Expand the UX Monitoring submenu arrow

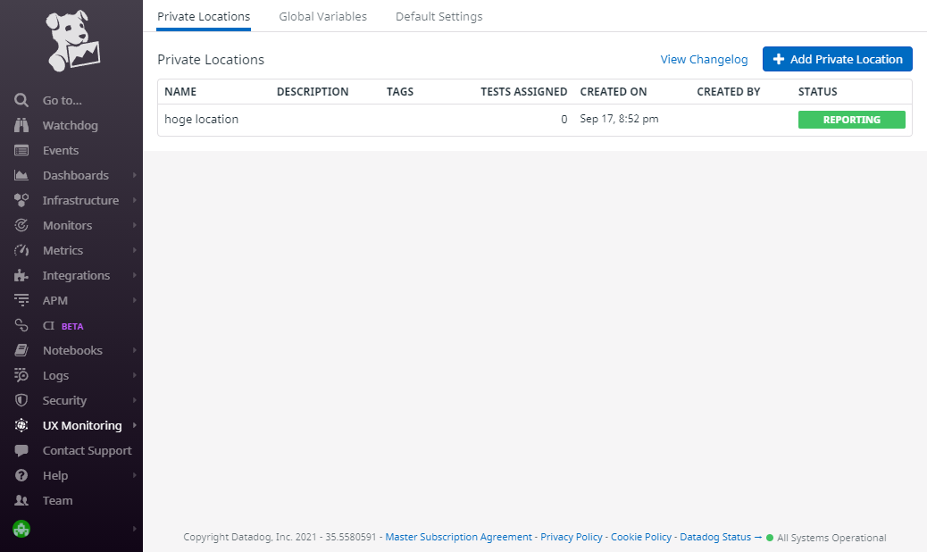pos(135,425)
